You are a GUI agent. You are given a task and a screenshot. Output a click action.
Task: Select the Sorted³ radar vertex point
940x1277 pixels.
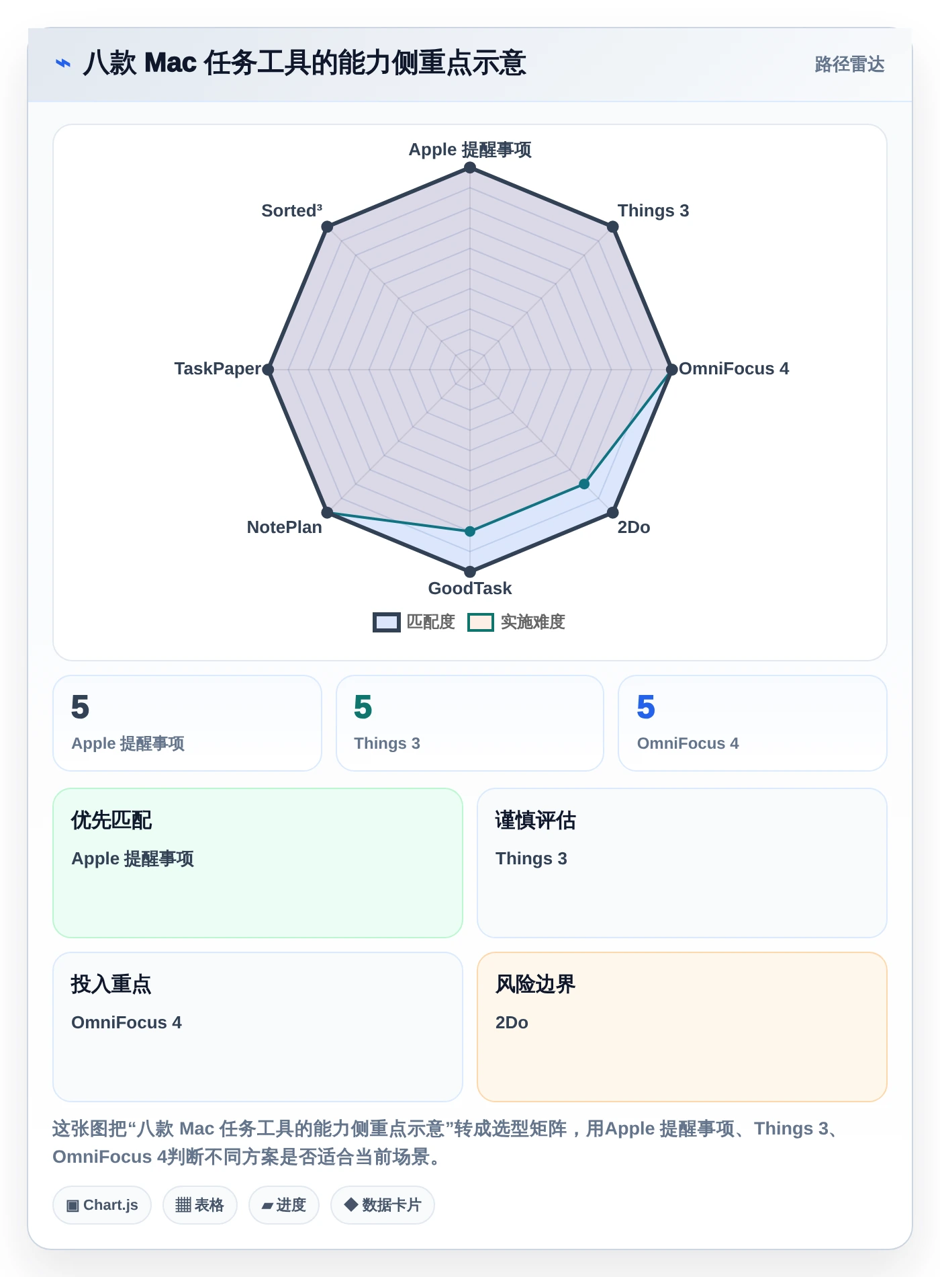pyautogui.click(x=327, y=226)
